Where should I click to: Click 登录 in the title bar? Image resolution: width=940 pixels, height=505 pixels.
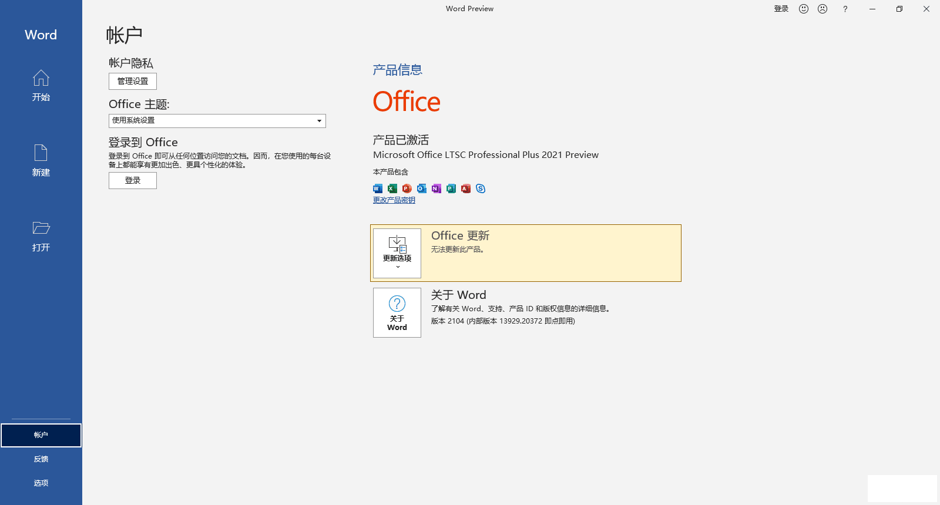click(x=781, y=9)
